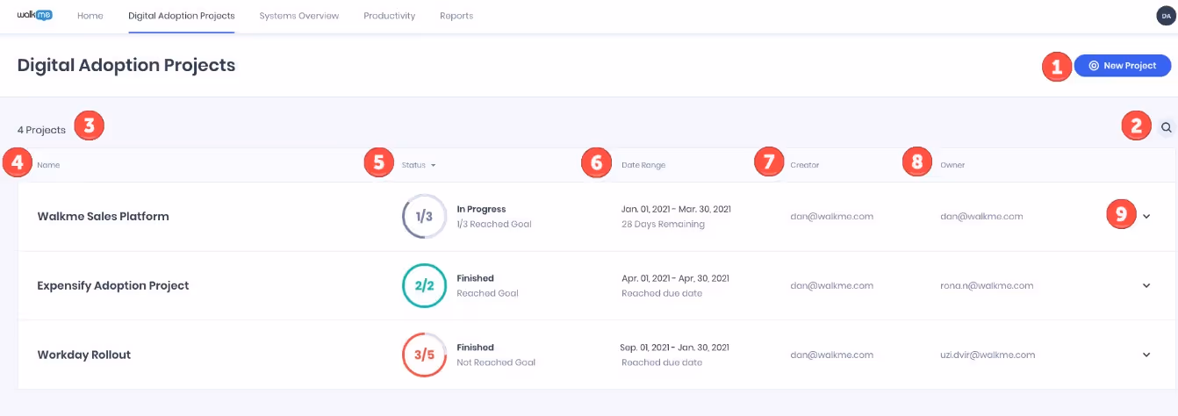
Task: Click creator dan@walkme.com in Expensify Adoption Project row
Action: click(832, 285)
